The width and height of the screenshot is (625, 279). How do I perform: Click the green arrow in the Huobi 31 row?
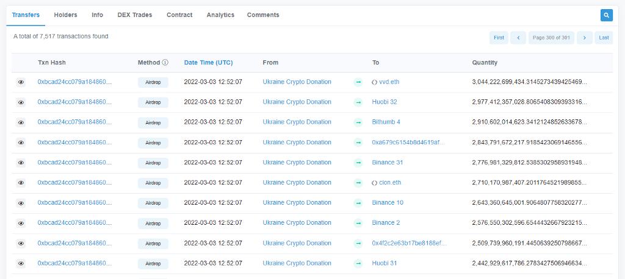[358, 263]
